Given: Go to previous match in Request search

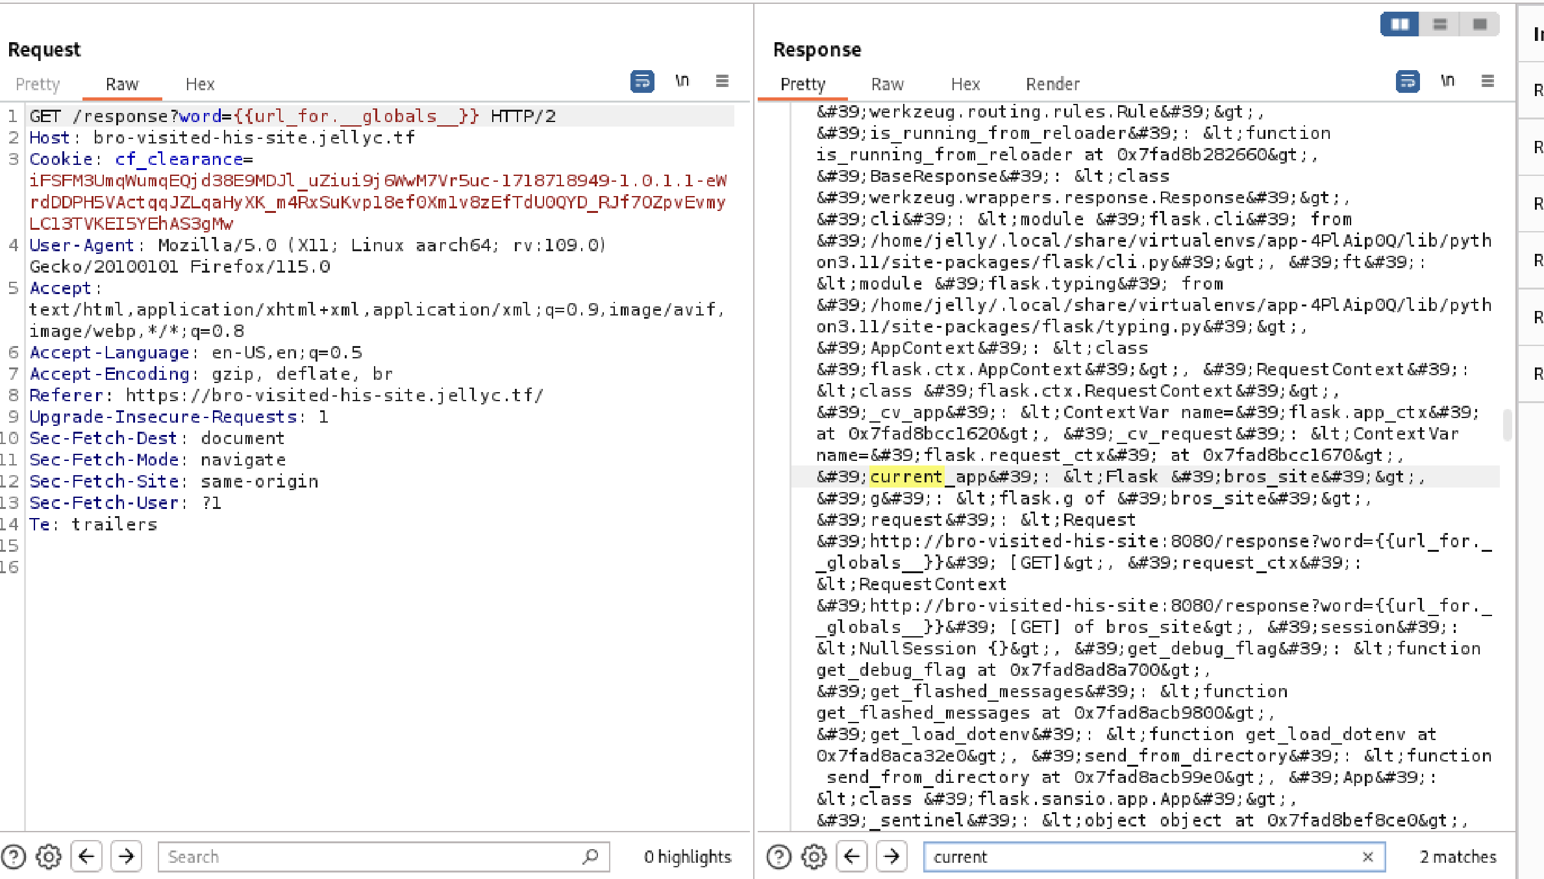Looking at the screenshot, I should (86, 856).
